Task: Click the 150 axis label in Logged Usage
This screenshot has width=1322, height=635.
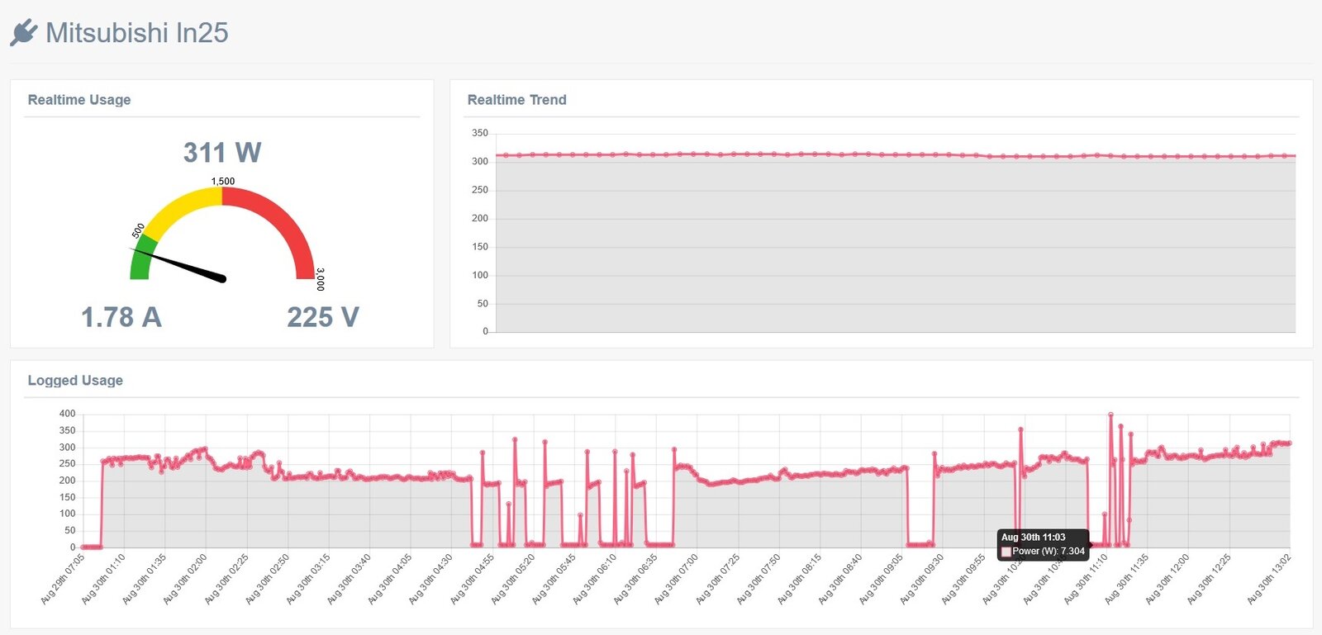Action: (67, 497)
